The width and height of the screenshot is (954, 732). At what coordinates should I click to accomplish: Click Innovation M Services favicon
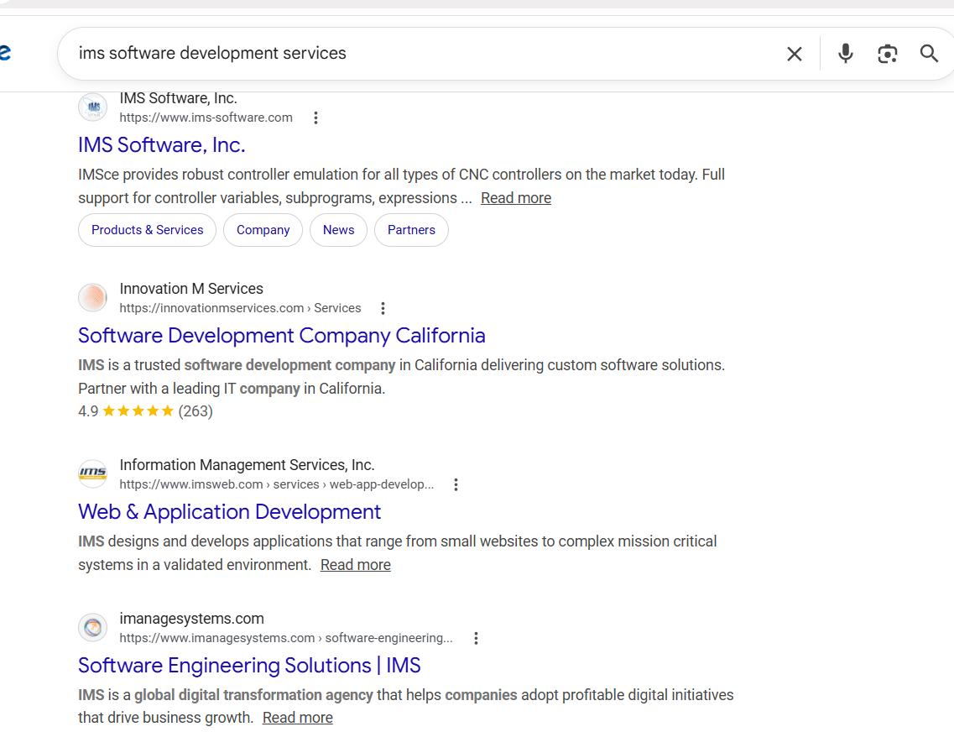point(93,298)
